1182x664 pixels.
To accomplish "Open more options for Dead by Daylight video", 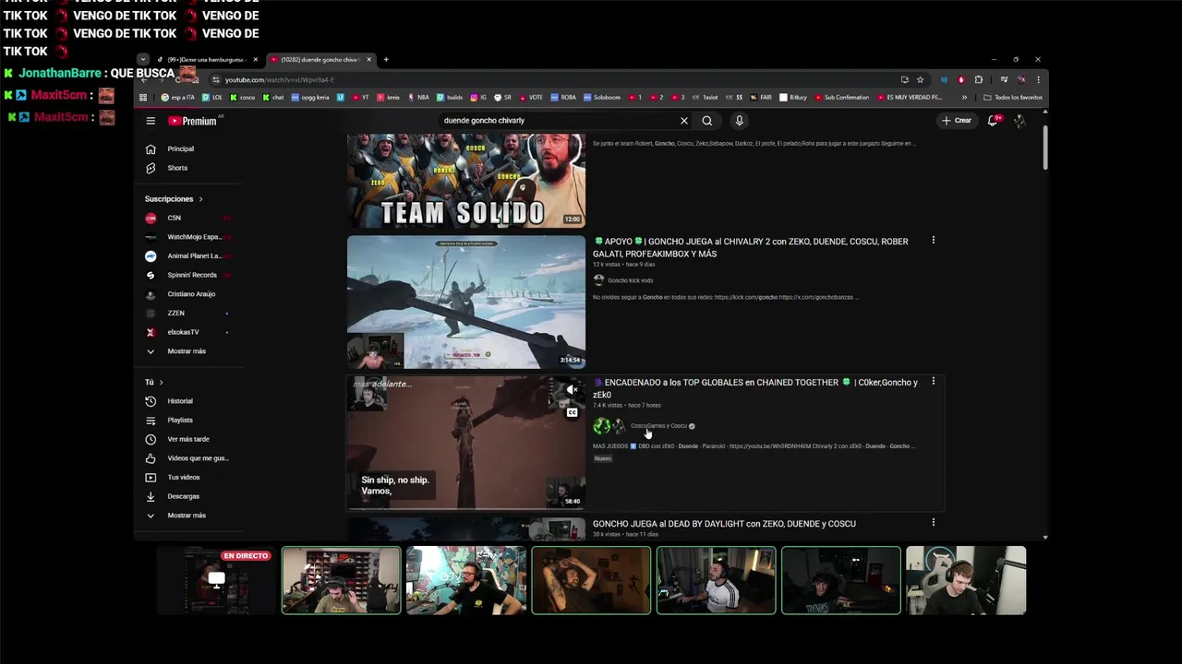I will (x=934, y=523).
